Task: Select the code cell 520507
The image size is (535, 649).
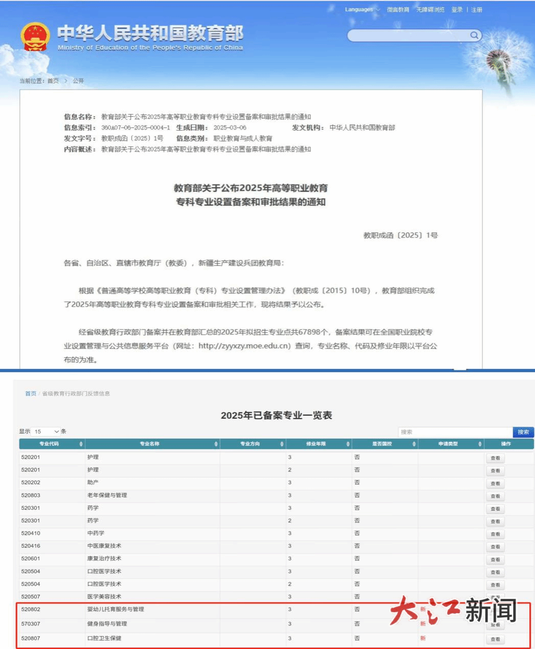Action: [x=31, y=596]
